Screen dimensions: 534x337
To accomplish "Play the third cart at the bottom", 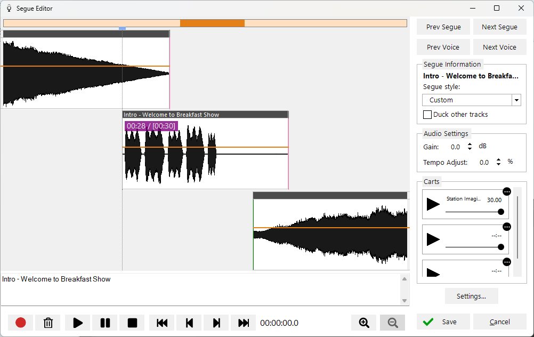I will [433, 272].
